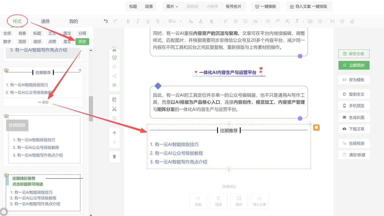Filter styles by 标题 category
Screen dimensions: 384x216
tap(37, 33)
